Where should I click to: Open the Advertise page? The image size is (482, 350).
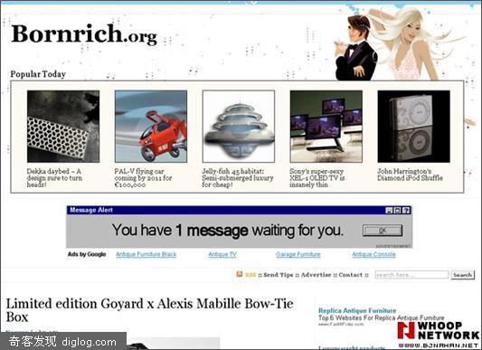[x=316, y=275]
